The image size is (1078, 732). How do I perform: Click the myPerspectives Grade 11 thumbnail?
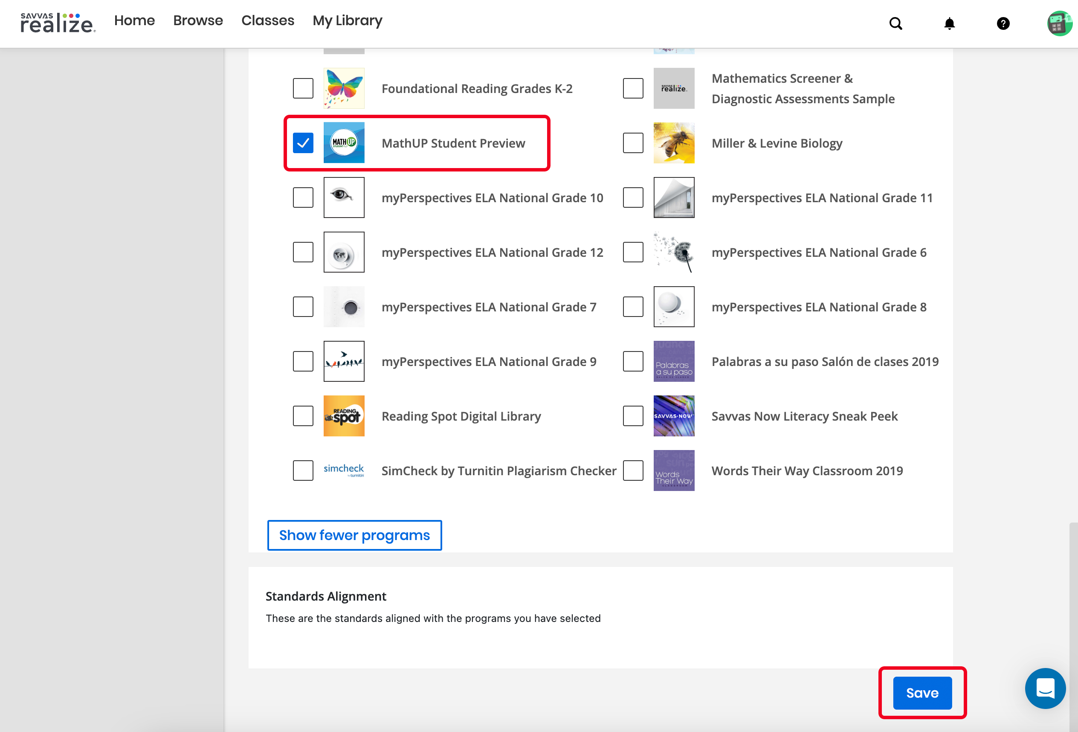pyautogui.click(x=674, y=198)
